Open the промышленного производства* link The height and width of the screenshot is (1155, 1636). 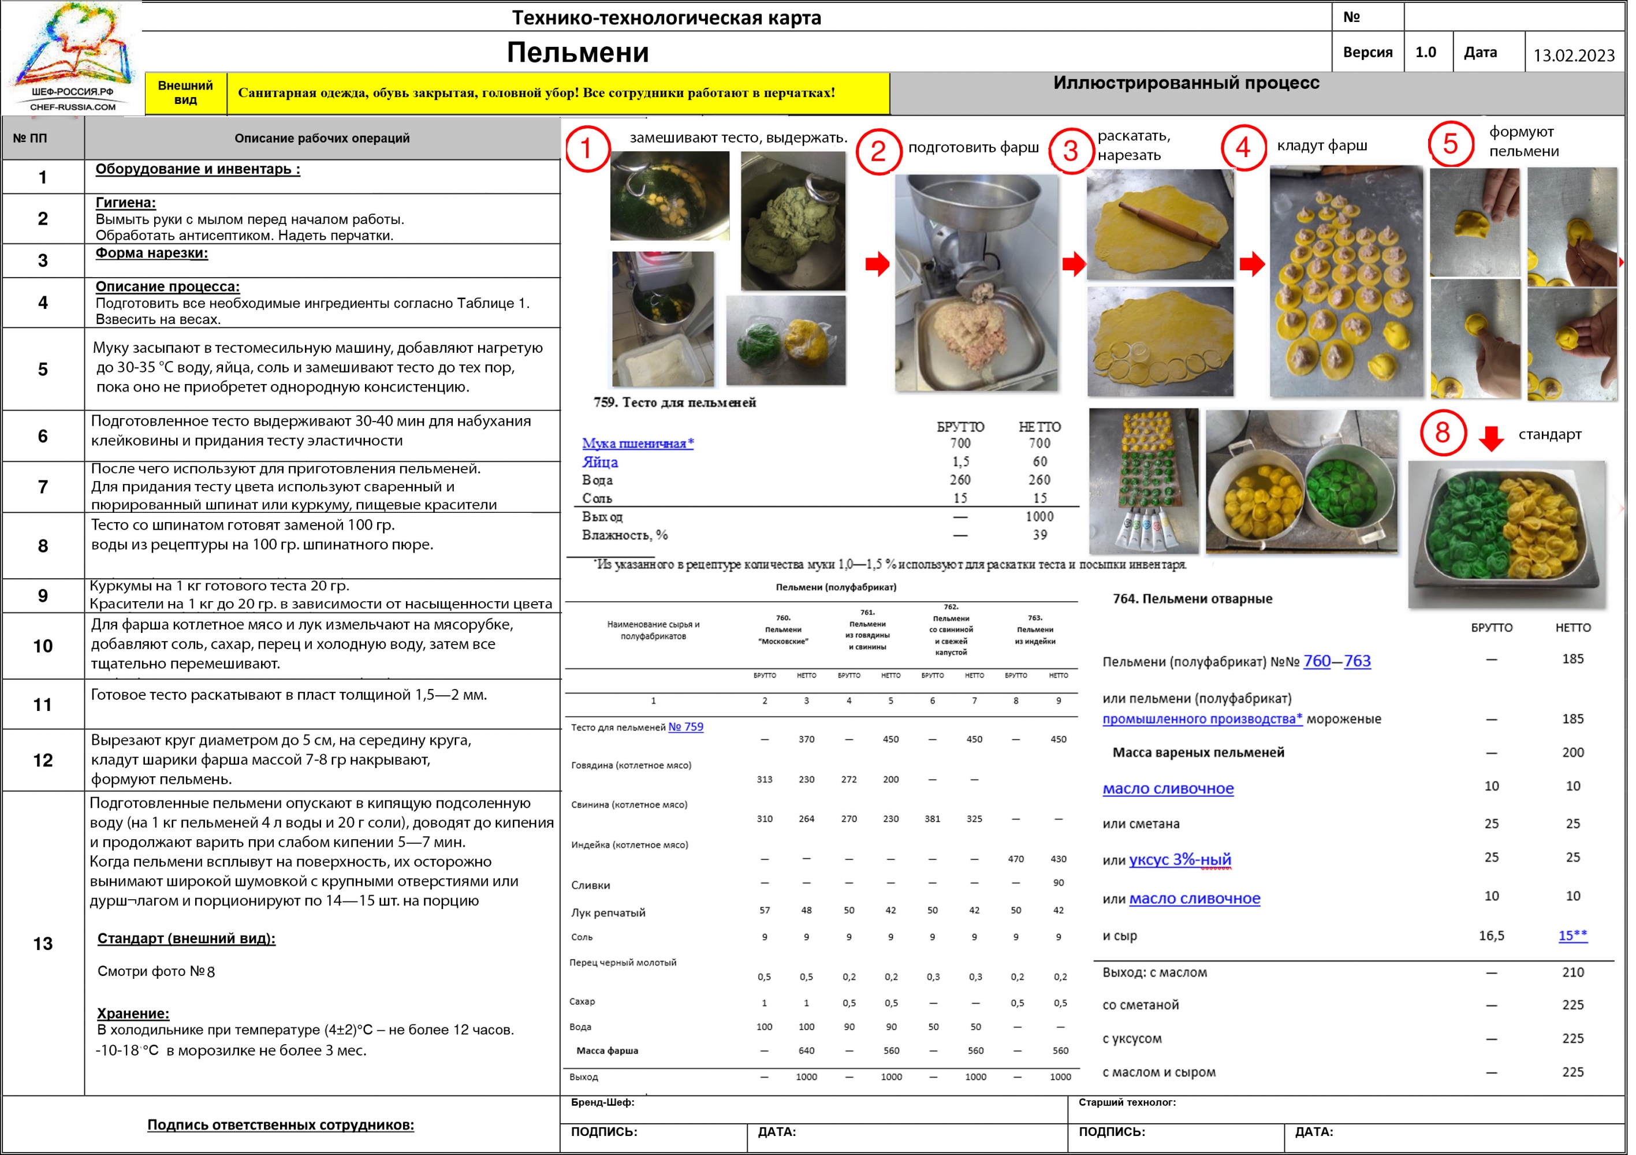tap(1203, 719)
